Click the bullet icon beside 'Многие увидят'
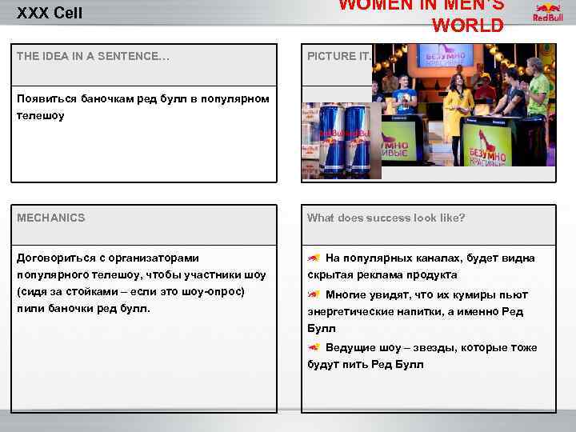Image resolution: width=576 pixels, height=432 pixels. click(x=314, y=294)
